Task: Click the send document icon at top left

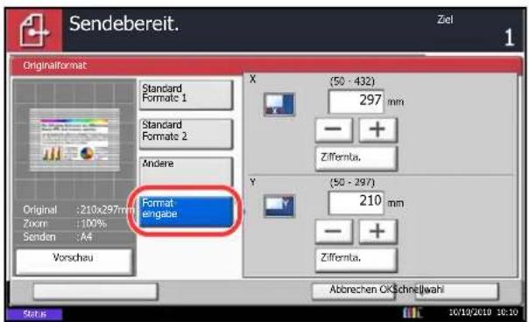Action: tap(34, 31)
